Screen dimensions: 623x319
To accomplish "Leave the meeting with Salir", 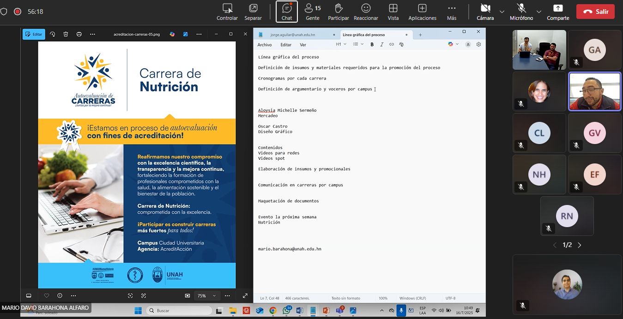I will pyautogui.click(x=595, y=12).
